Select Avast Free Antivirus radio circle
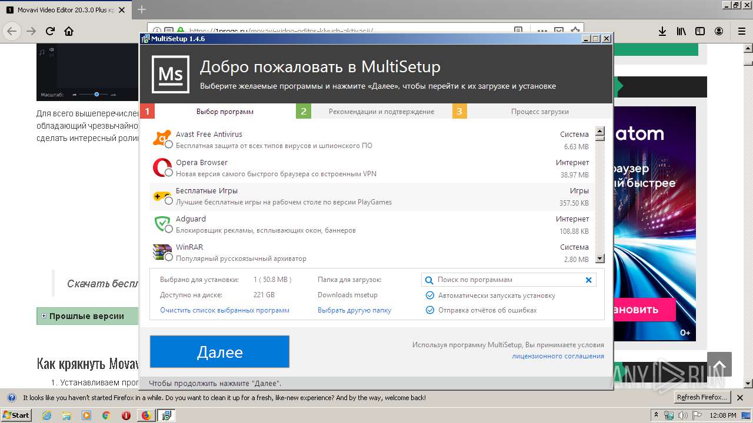This screenshot has height=423, width=753. tap(169, 145)
